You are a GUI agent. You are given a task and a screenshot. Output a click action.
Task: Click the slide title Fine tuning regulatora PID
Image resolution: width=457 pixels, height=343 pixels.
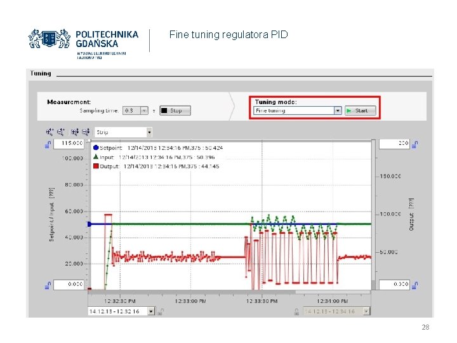coord(228,35)
